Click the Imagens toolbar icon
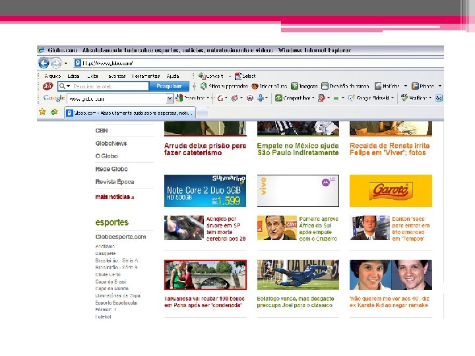 click(x=294, y=86)
